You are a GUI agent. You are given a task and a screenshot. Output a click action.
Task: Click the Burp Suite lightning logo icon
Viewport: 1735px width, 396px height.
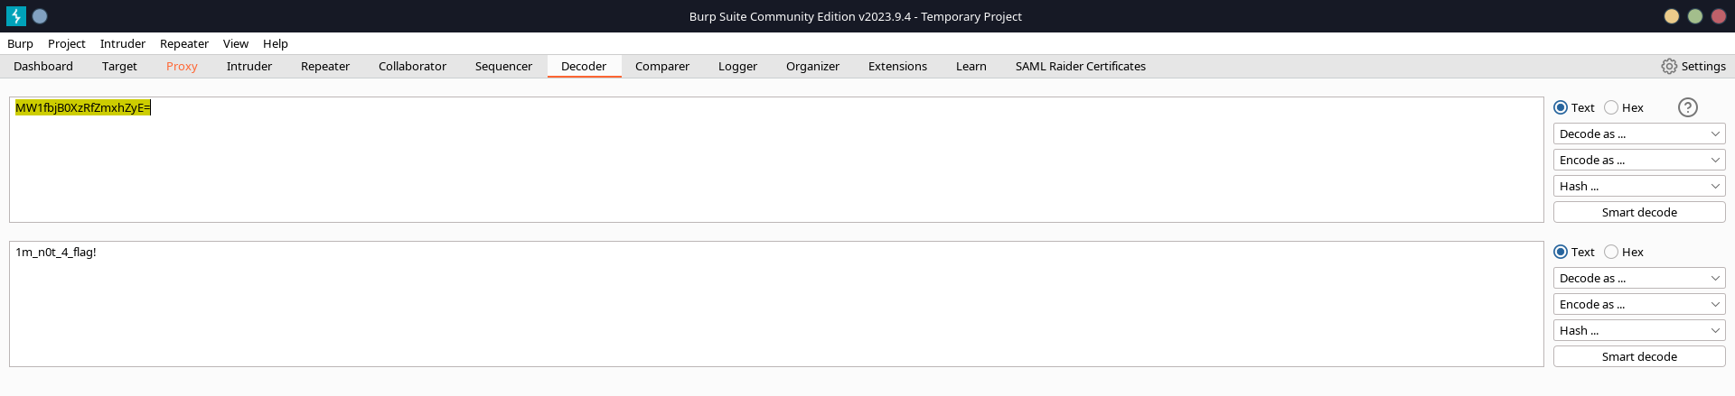coord(16,16)
